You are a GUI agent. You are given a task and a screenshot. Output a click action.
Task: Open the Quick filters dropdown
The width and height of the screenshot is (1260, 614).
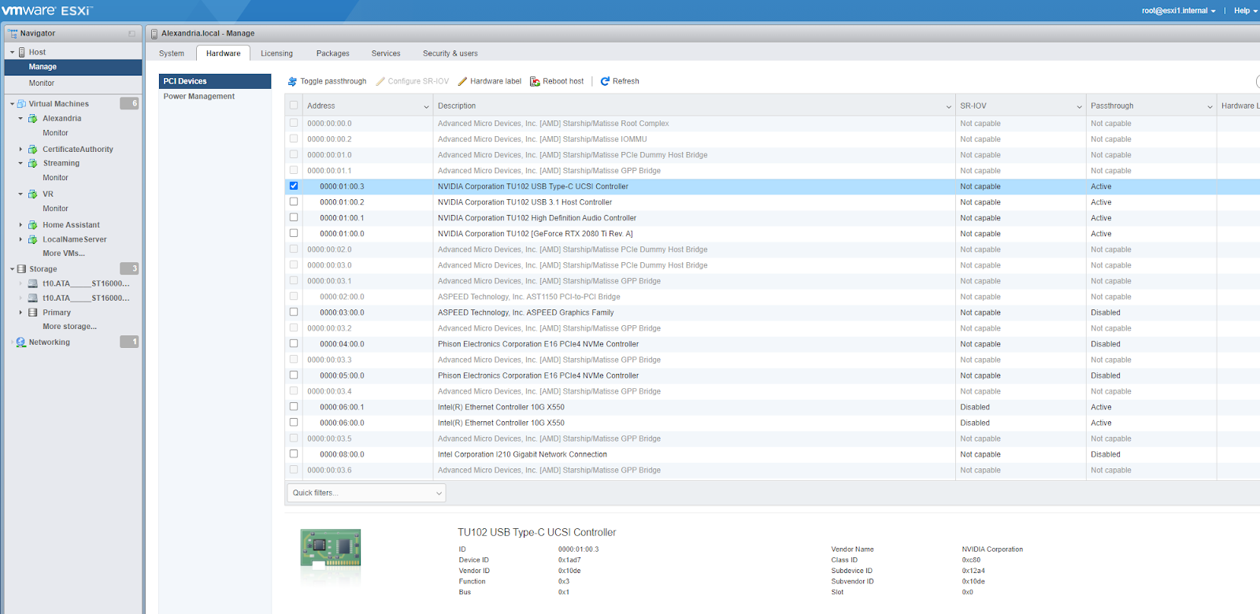click(x=366, y=493)
